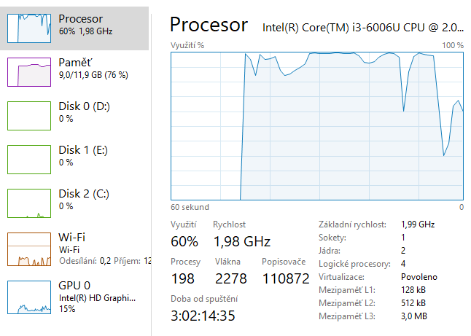
Task: Click the Virtualizace Povoleno status
Action: 419,277
